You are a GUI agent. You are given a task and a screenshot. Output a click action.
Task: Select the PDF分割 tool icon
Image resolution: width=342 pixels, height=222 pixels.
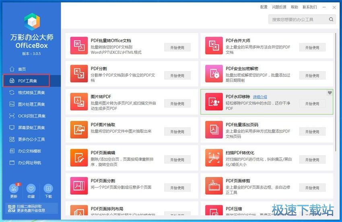coord(79,73)
